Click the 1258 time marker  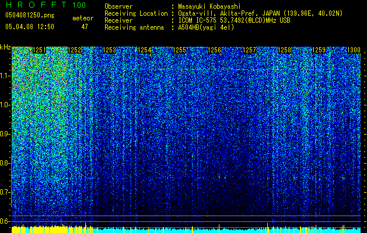coord(284,50)
